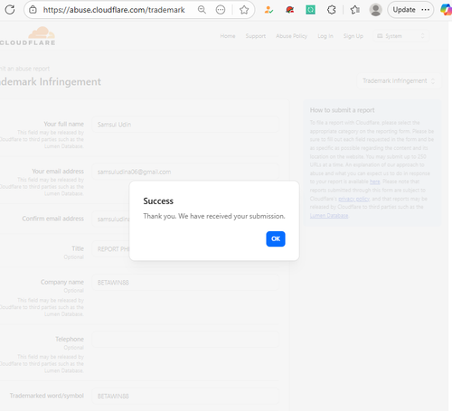Click the Trademarked word/symbol field

[185, 396]
